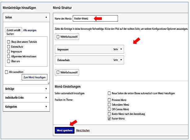Open Impressum menu item options arrow
Screen dimensions: 190x140
[x=121, y=49]
